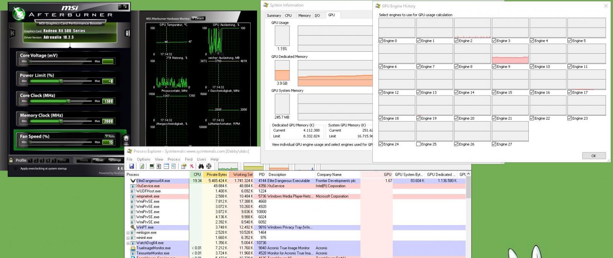Click the Core Clock value field 1380
This screenshot has width=613, height=258.
point(108,101)
